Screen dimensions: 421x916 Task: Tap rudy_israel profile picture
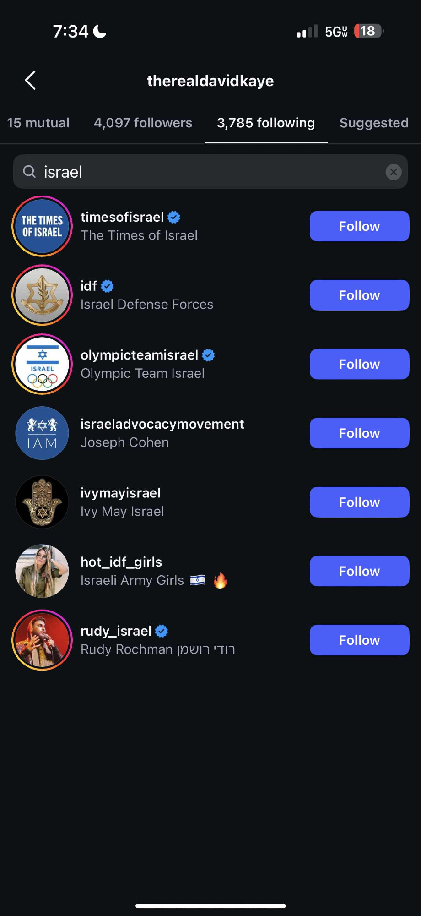[x=42, y=640]
